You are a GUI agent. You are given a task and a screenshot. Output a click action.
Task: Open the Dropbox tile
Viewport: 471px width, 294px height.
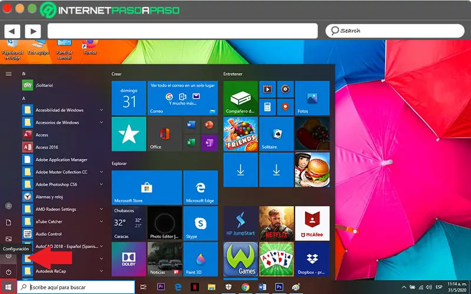point(312,259)
